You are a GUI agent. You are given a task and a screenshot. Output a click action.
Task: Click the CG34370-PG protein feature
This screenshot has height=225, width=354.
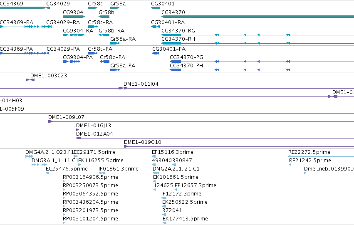(262, 62)
